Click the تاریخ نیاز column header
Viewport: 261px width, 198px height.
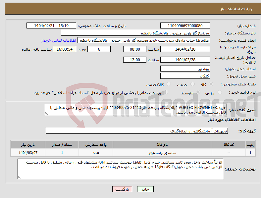tap(28, 145)
